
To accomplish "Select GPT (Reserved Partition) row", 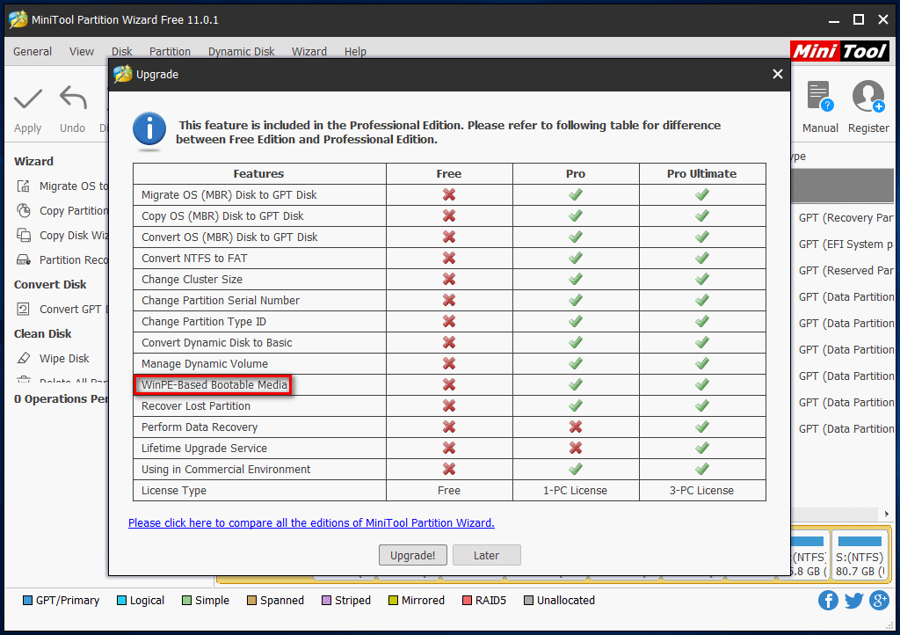I will click(x=843, y=271).
